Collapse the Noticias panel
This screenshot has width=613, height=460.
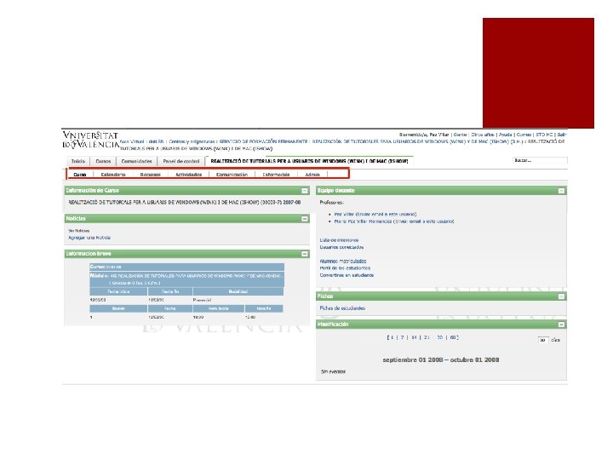click(305, 219)
